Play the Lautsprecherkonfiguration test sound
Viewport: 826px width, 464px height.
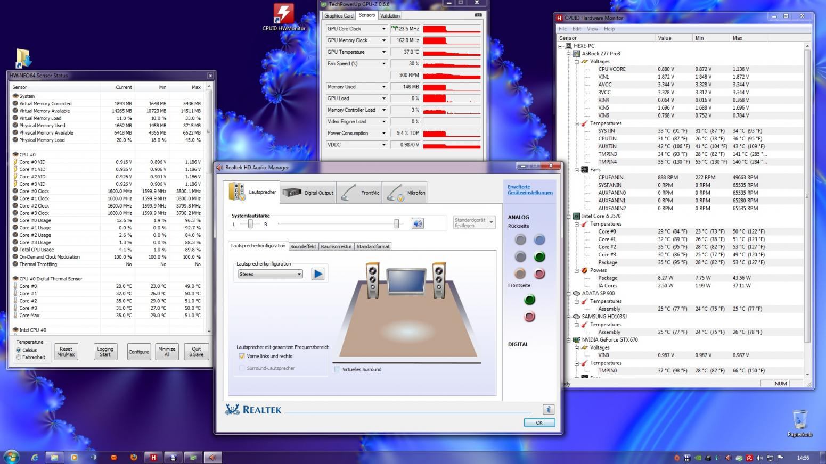click(x=318, y=274)
